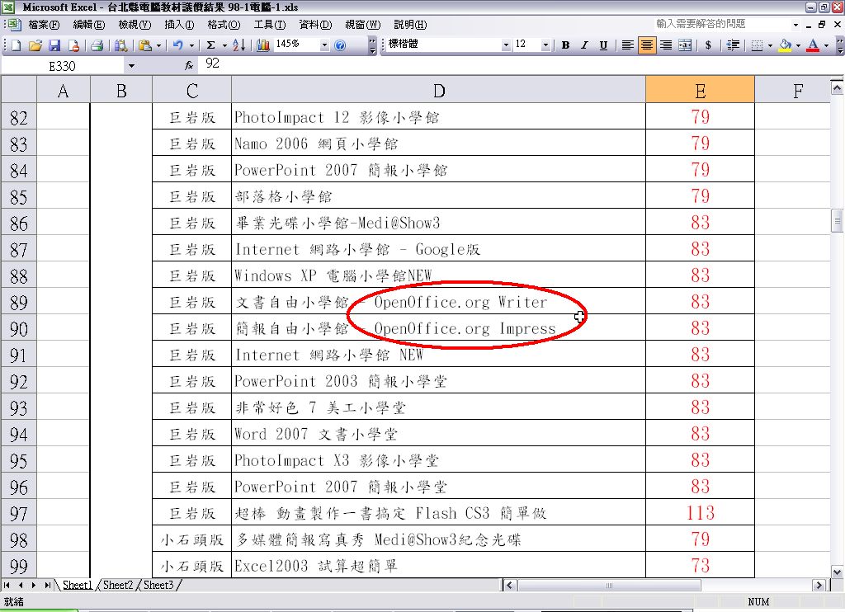The image size is (845, 612).
Task: Open the help question box dropdown arrow
Action: 795,25
